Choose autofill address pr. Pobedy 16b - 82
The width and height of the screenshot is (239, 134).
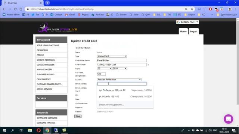tap(125, 96)
